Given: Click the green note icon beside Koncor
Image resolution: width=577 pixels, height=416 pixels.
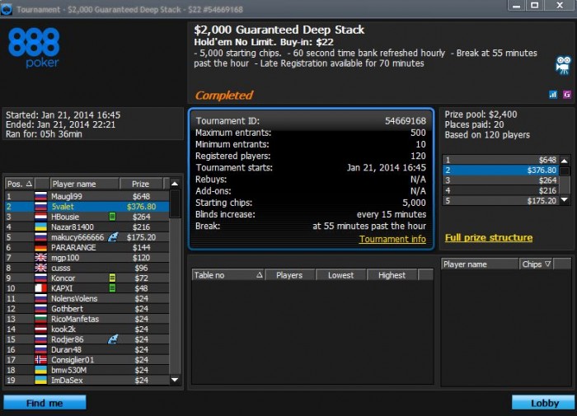Looking at the screenshot, I should click(113, 278).
